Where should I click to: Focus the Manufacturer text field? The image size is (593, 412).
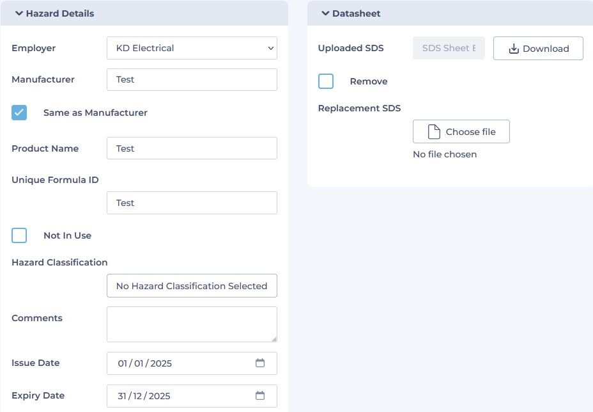pos(192,79)
